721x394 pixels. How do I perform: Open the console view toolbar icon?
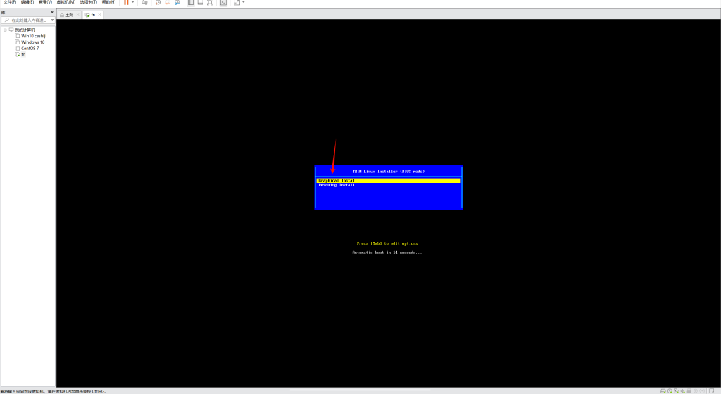click(x=223, y=3)
